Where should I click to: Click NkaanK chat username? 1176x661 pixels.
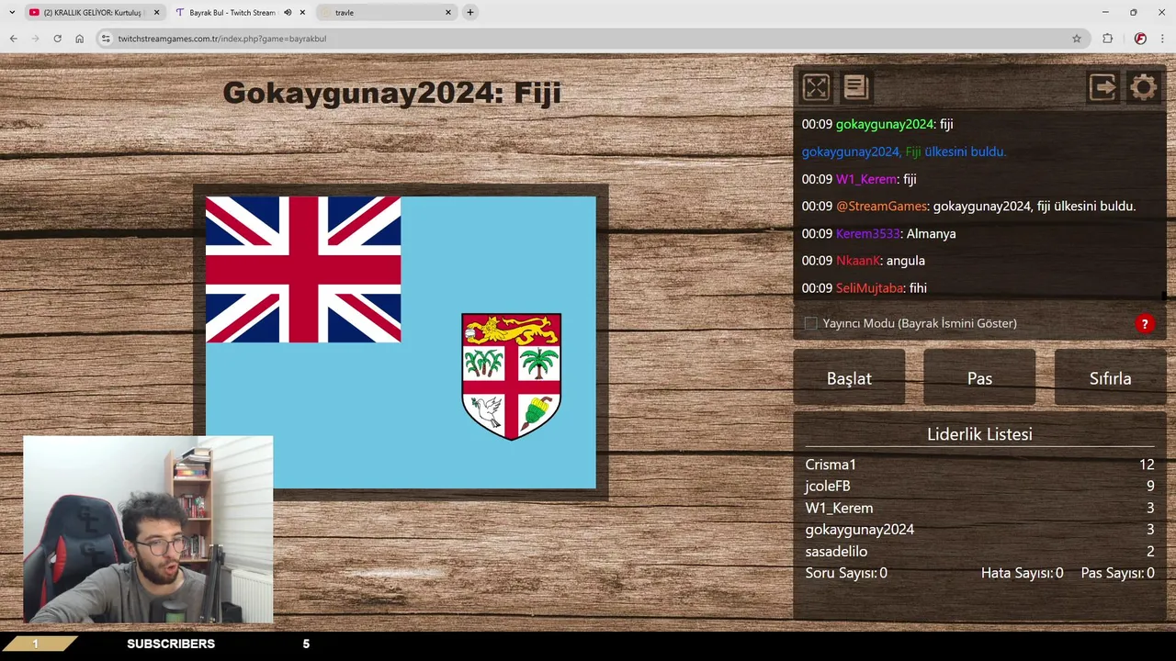pos(858,261)
